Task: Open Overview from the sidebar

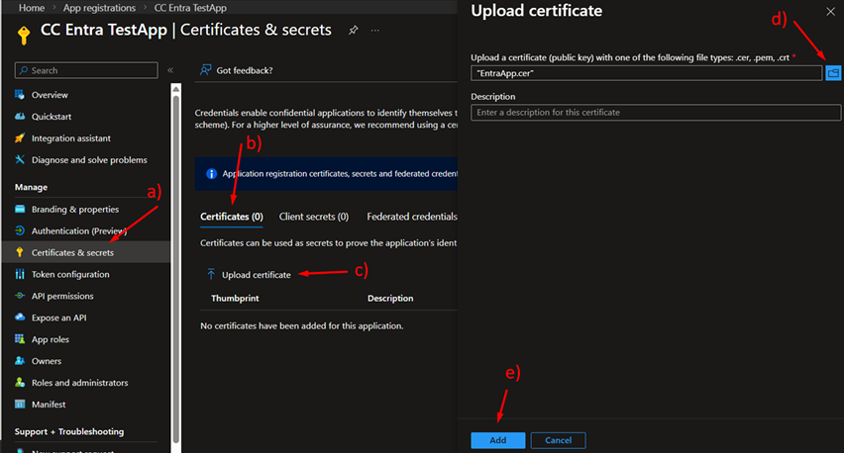Action: [x=49, y=95]
